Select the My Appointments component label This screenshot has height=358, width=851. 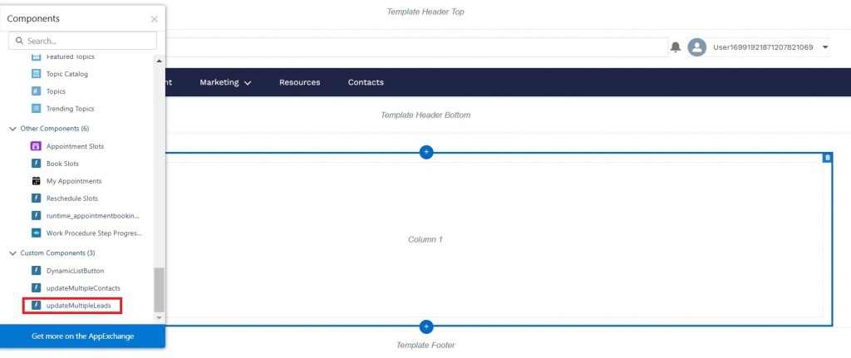tap(74, 180)
